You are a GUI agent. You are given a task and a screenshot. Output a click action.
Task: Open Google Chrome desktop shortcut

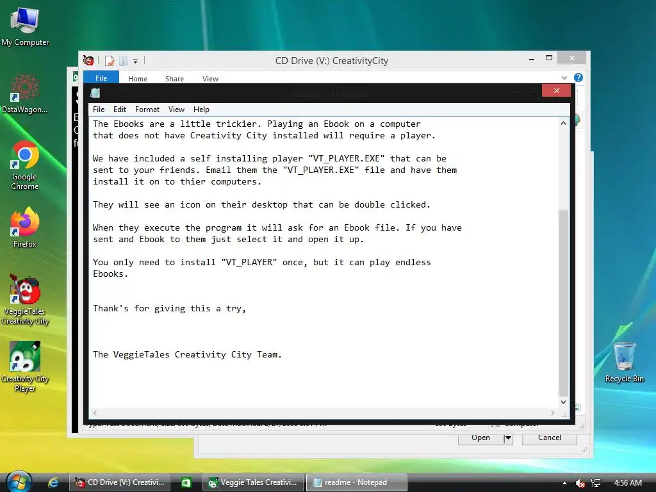click(25, 166)
